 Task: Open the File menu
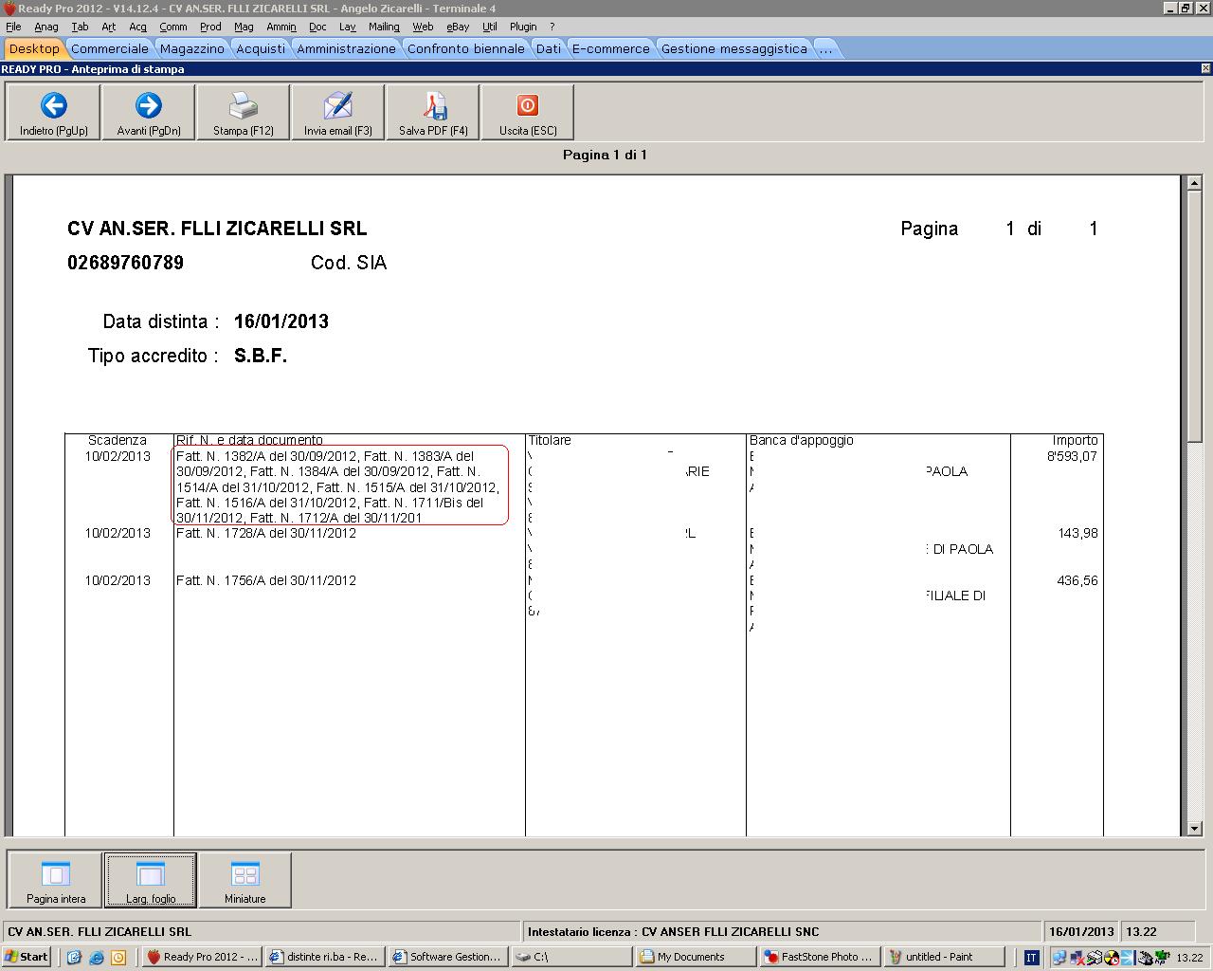(13, 27)
